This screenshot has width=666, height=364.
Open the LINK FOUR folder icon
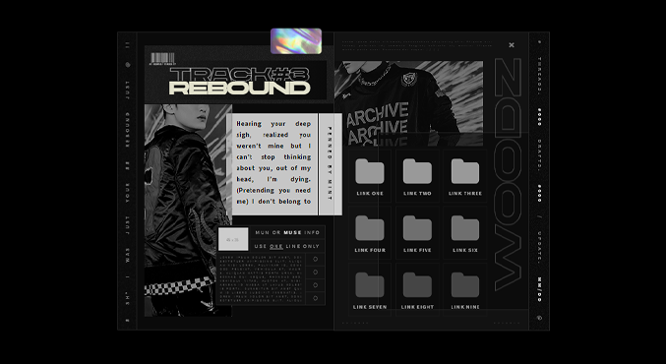click(x=370, y=228)
